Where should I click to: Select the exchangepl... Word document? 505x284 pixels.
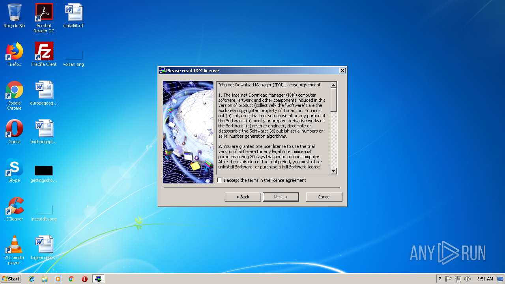(x=44, y=132)
